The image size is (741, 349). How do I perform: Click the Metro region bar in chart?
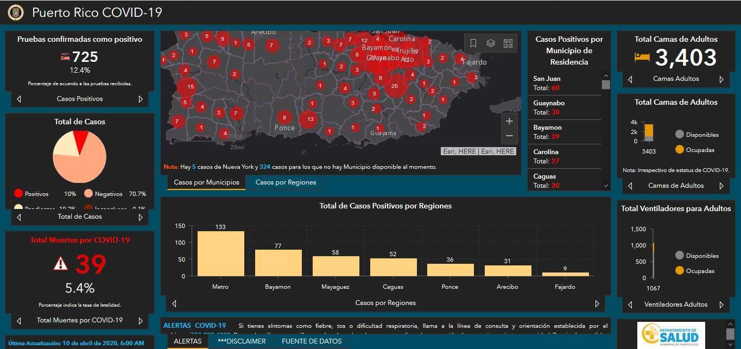(x=220, y=253)
